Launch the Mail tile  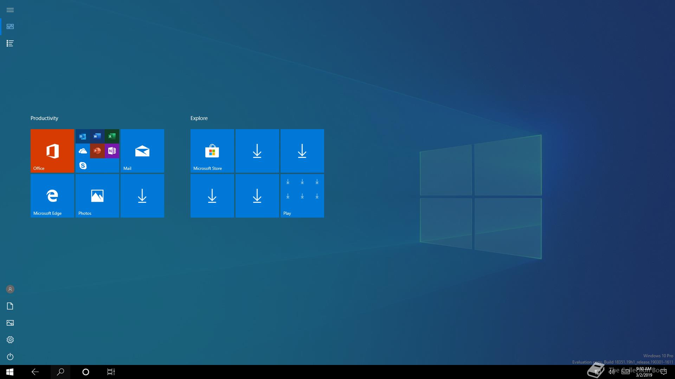(x=142, y=151)
